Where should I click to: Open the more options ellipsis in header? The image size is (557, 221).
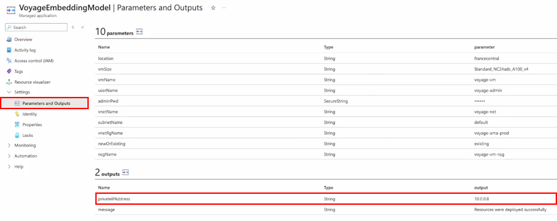pos(224,8)
